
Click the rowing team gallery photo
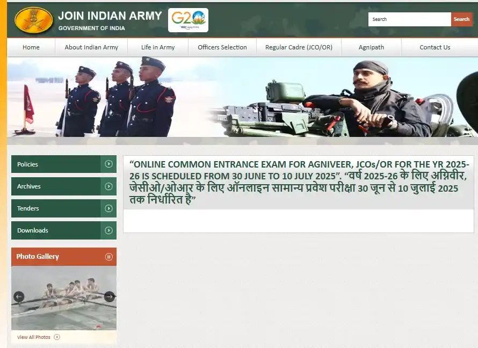[64, 298]
